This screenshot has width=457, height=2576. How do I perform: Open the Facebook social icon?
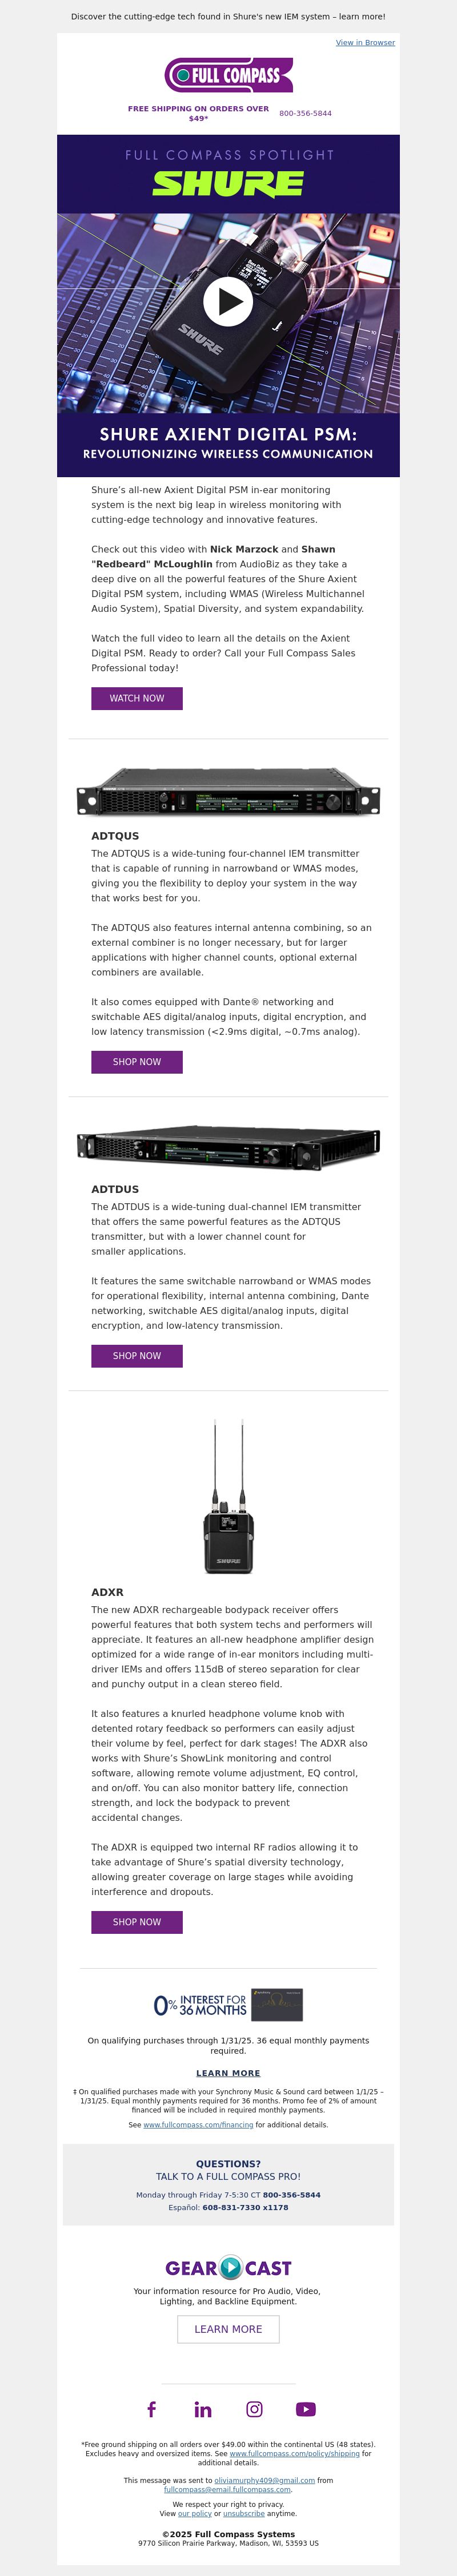[152, 2409]
